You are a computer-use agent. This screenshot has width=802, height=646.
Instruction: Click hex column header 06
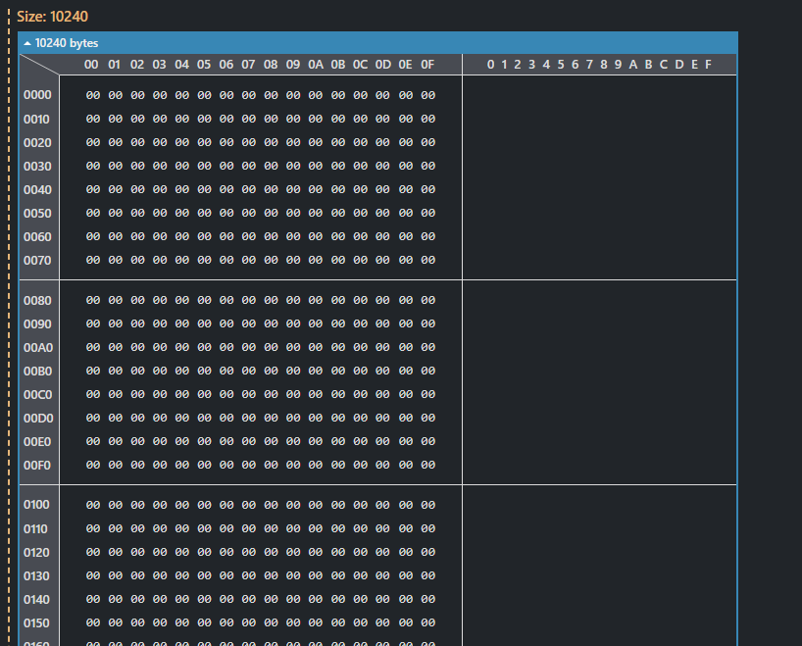click(x=226, y=65)
